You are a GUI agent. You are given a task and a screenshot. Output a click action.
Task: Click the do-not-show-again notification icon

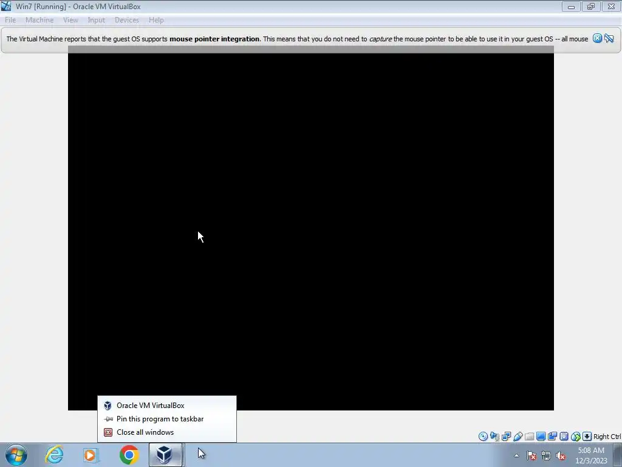609,38
